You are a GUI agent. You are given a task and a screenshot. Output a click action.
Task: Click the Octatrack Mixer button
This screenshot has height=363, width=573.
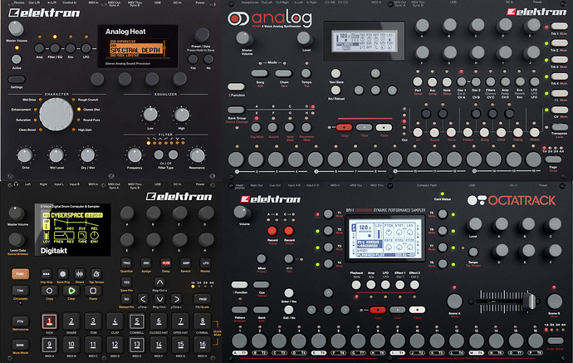262,259
